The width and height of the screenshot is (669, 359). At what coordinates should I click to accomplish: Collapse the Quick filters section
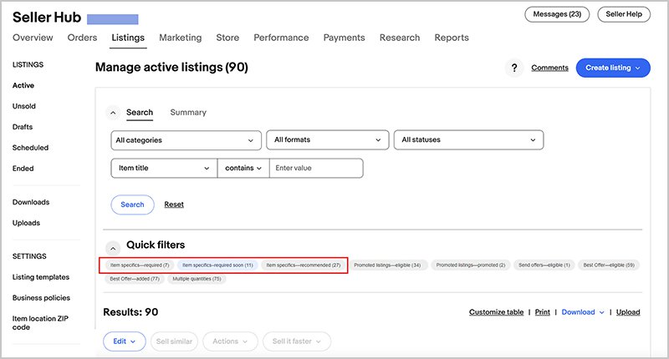point(113,248)
